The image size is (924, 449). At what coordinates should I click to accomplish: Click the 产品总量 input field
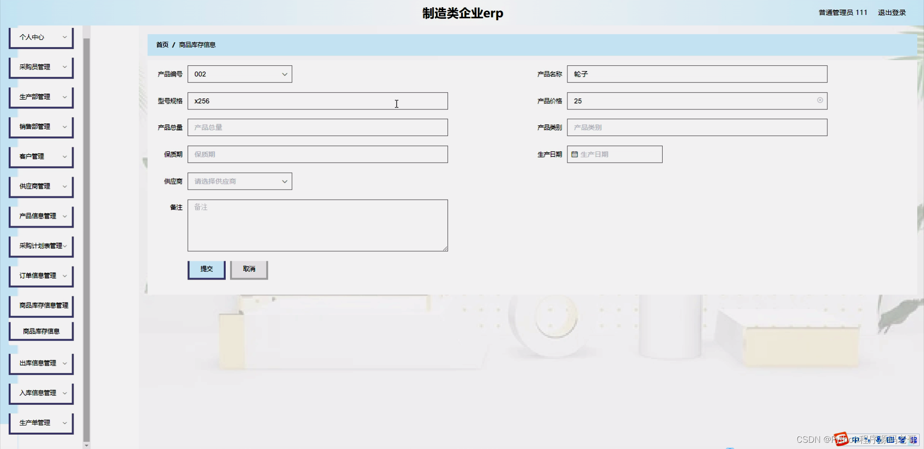318,127
